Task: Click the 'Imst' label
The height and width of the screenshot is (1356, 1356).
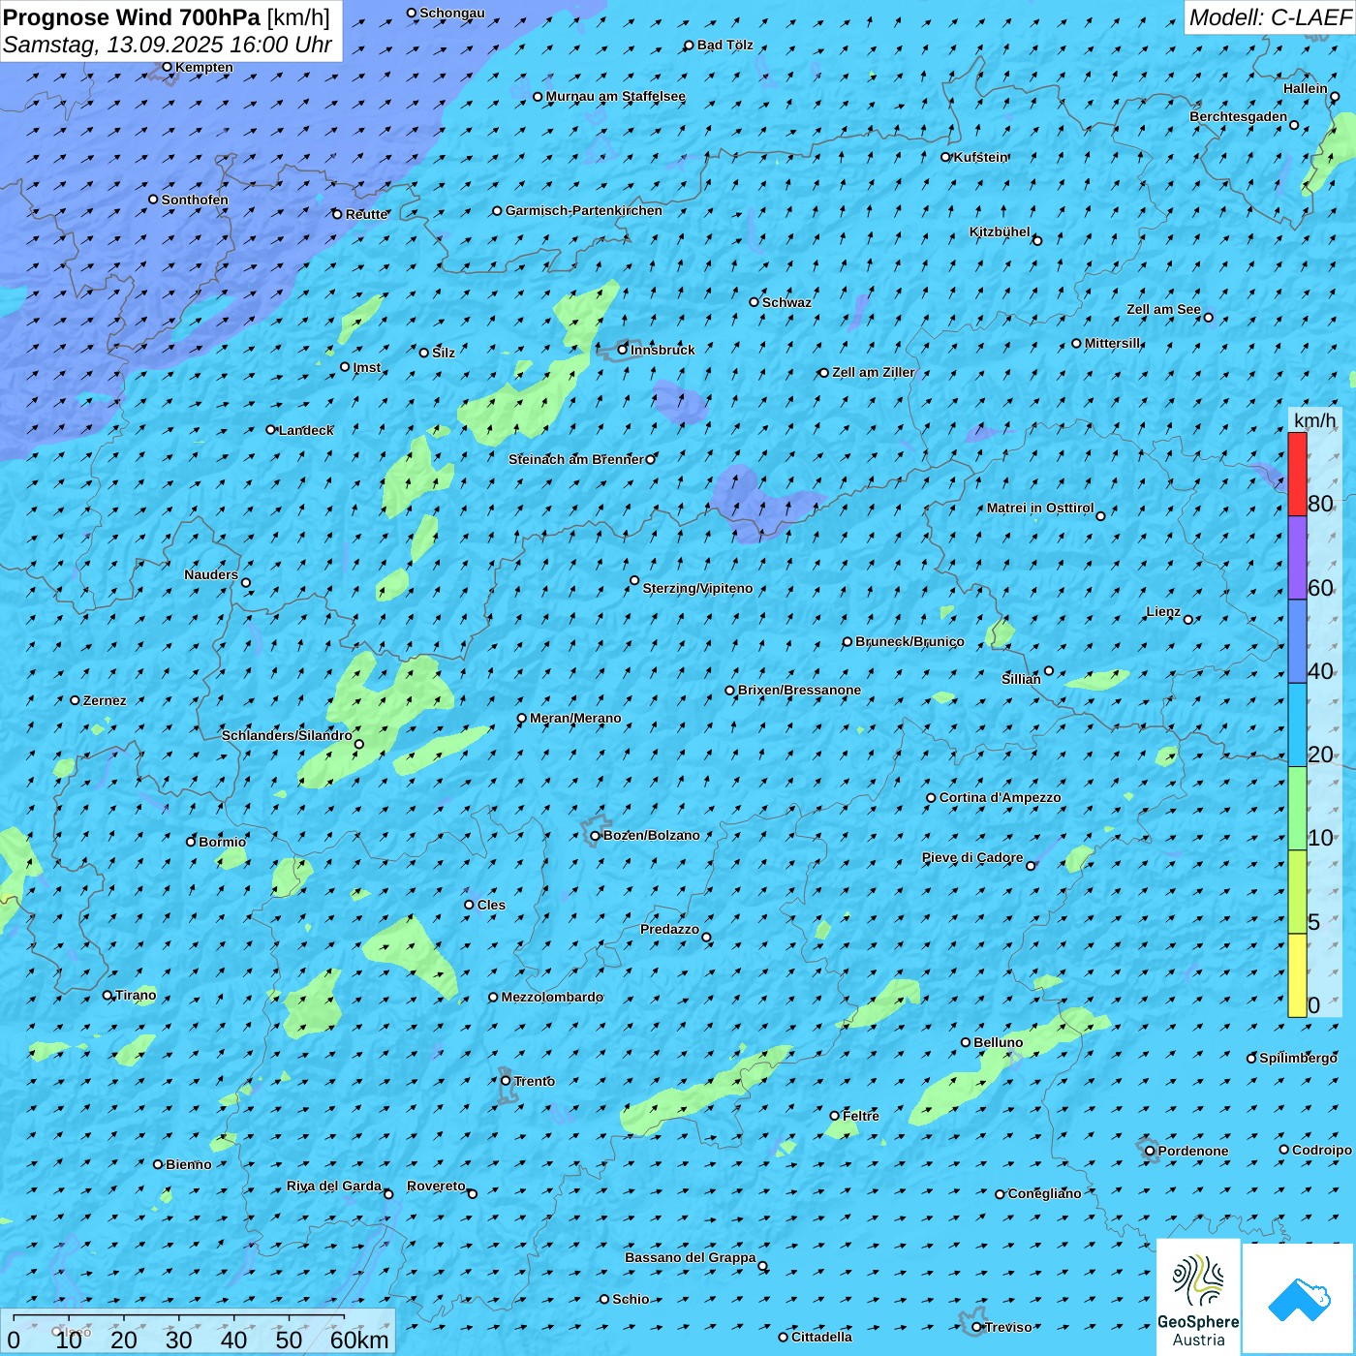Action: point(367,367)
